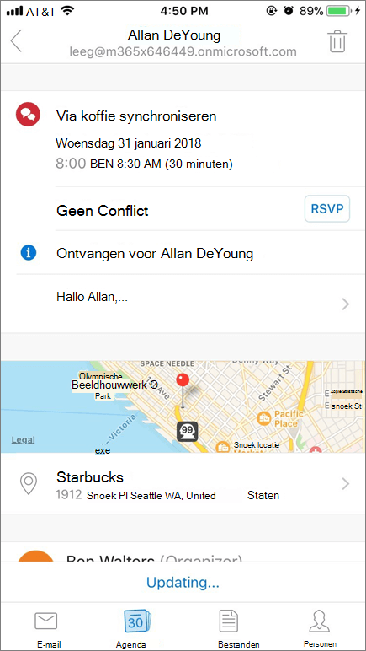The height and width of the screenshot is (651, 366).
Task: Tap the back arrow icon
Action: tap(16, 41)
